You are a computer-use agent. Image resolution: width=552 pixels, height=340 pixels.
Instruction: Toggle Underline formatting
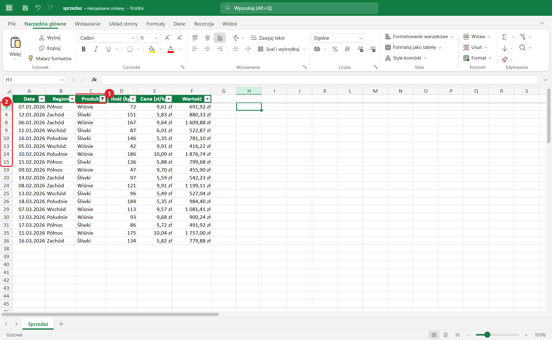(109, 49)
